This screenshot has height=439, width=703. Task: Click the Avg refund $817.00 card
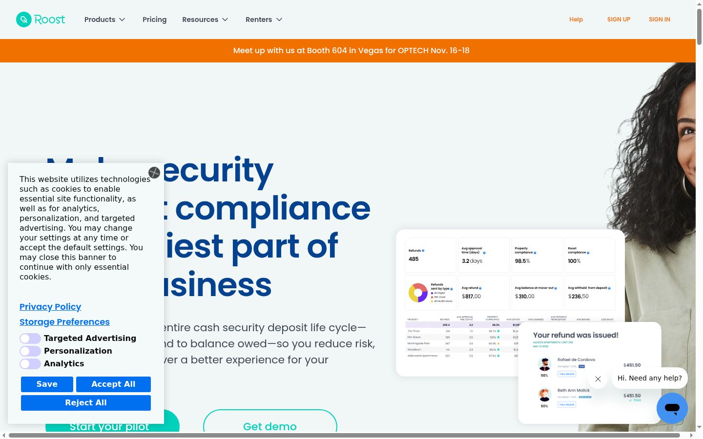(x=484, y=293)
